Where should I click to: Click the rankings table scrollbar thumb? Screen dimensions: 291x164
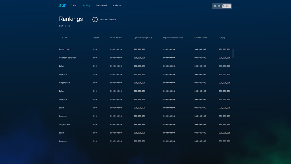point(233,53)
